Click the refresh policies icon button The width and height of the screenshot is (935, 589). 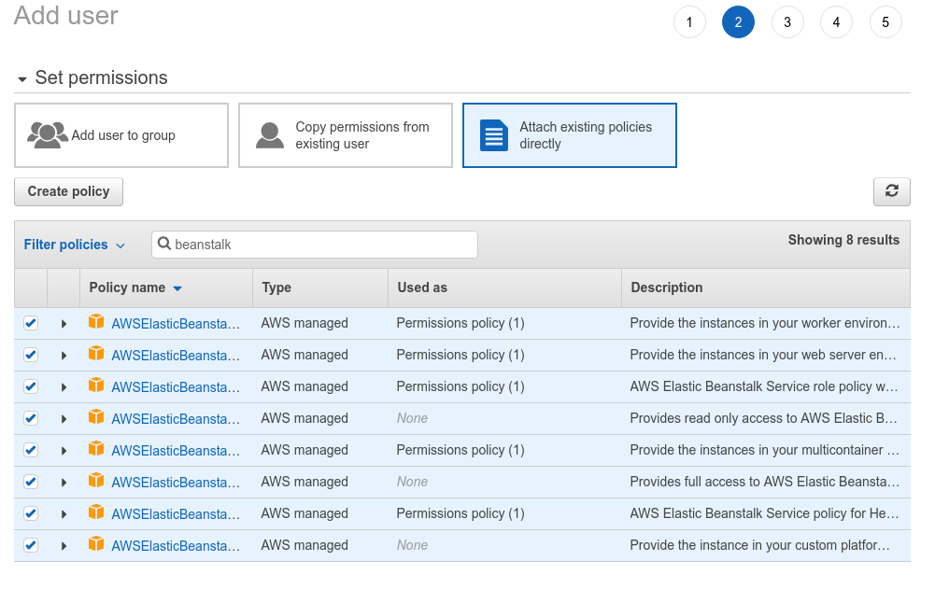[x=891, y=191]
